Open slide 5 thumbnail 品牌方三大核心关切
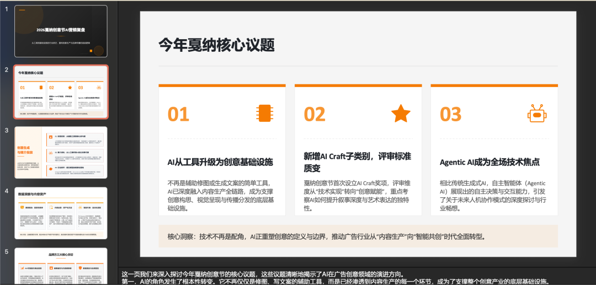596x285 pixels. coord(61,266)
